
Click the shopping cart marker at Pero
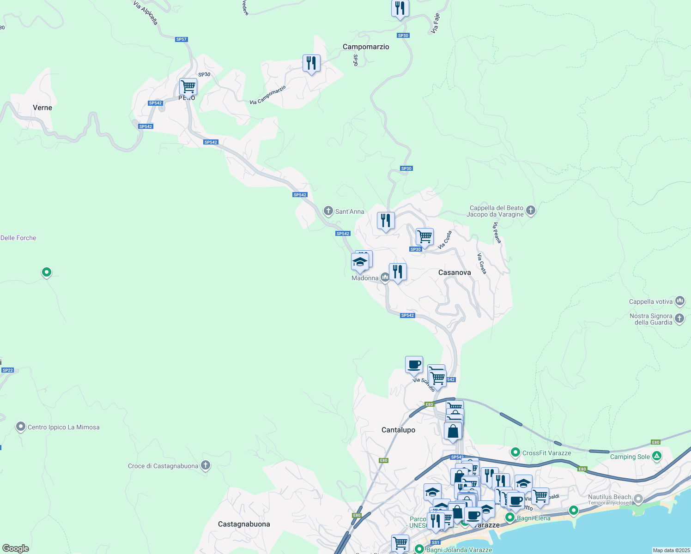(x=188, y=86)
